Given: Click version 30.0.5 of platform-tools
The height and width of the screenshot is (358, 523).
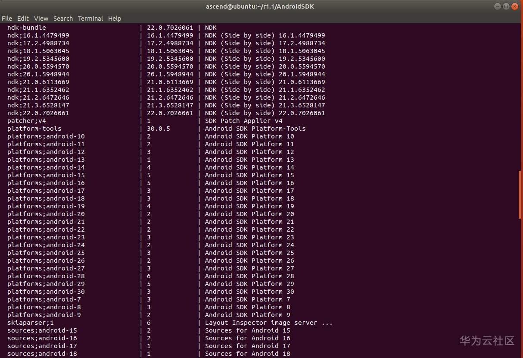Looking at the screenshot, I should click(x=159, y=129).
